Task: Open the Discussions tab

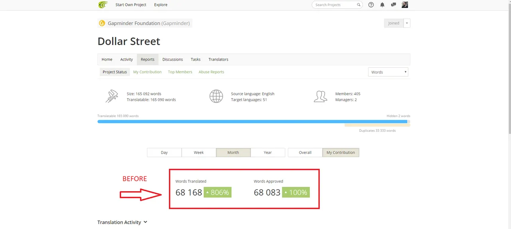Action: [172, 59]
